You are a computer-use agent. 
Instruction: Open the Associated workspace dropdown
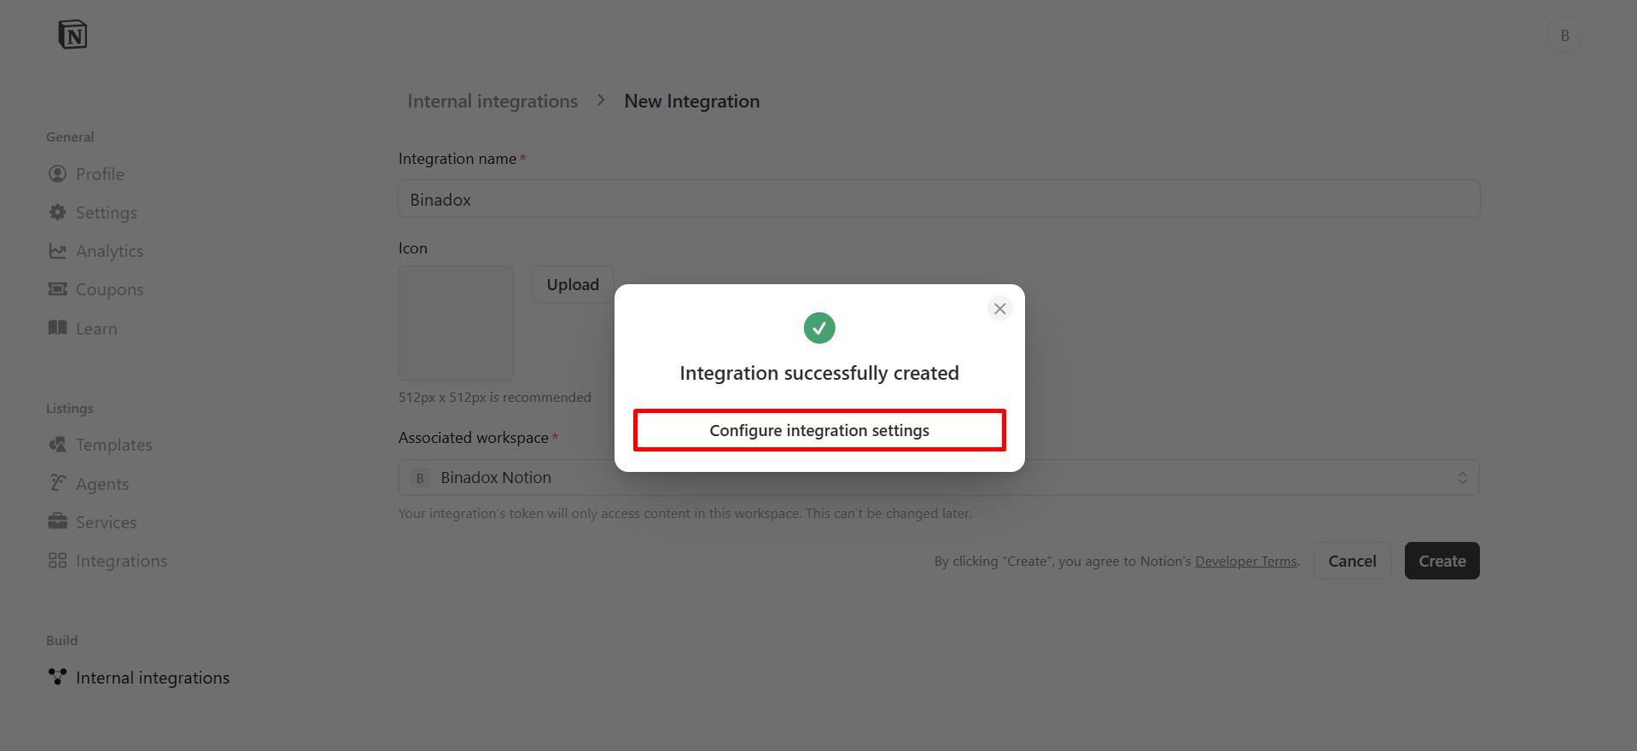point(939,477)
